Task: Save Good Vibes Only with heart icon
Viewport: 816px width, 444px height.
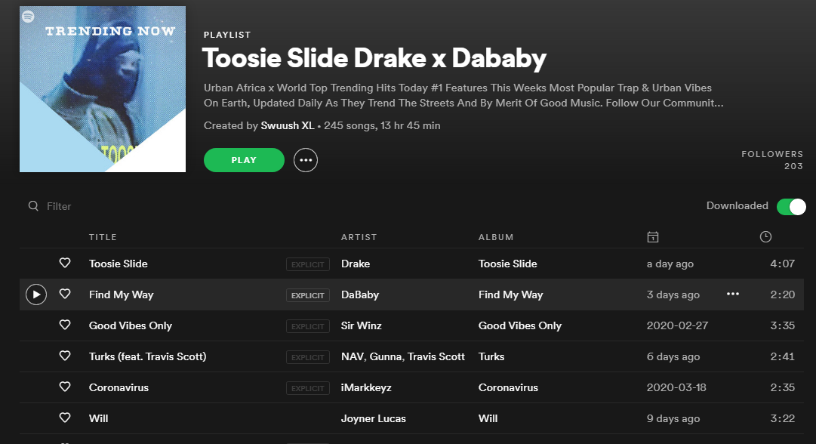Action: 65,325
